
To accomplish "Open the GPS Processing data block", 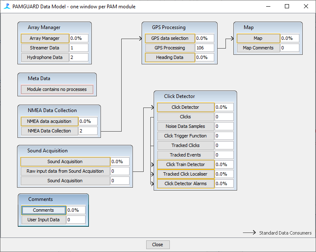I will tap(170, 48).
